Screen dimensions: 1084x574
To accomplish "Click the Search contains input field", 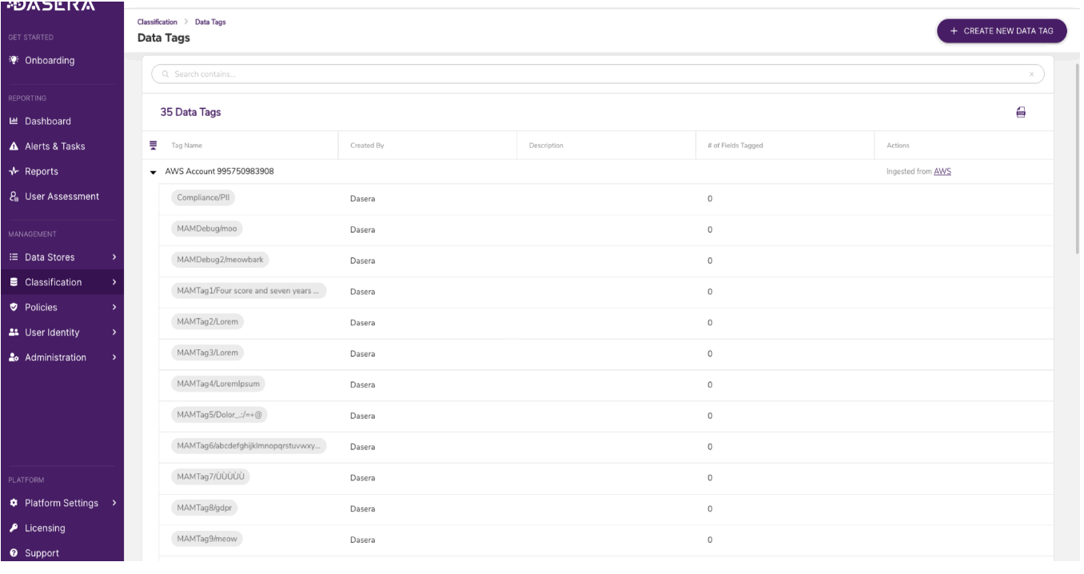I will (x=592, y=74).
